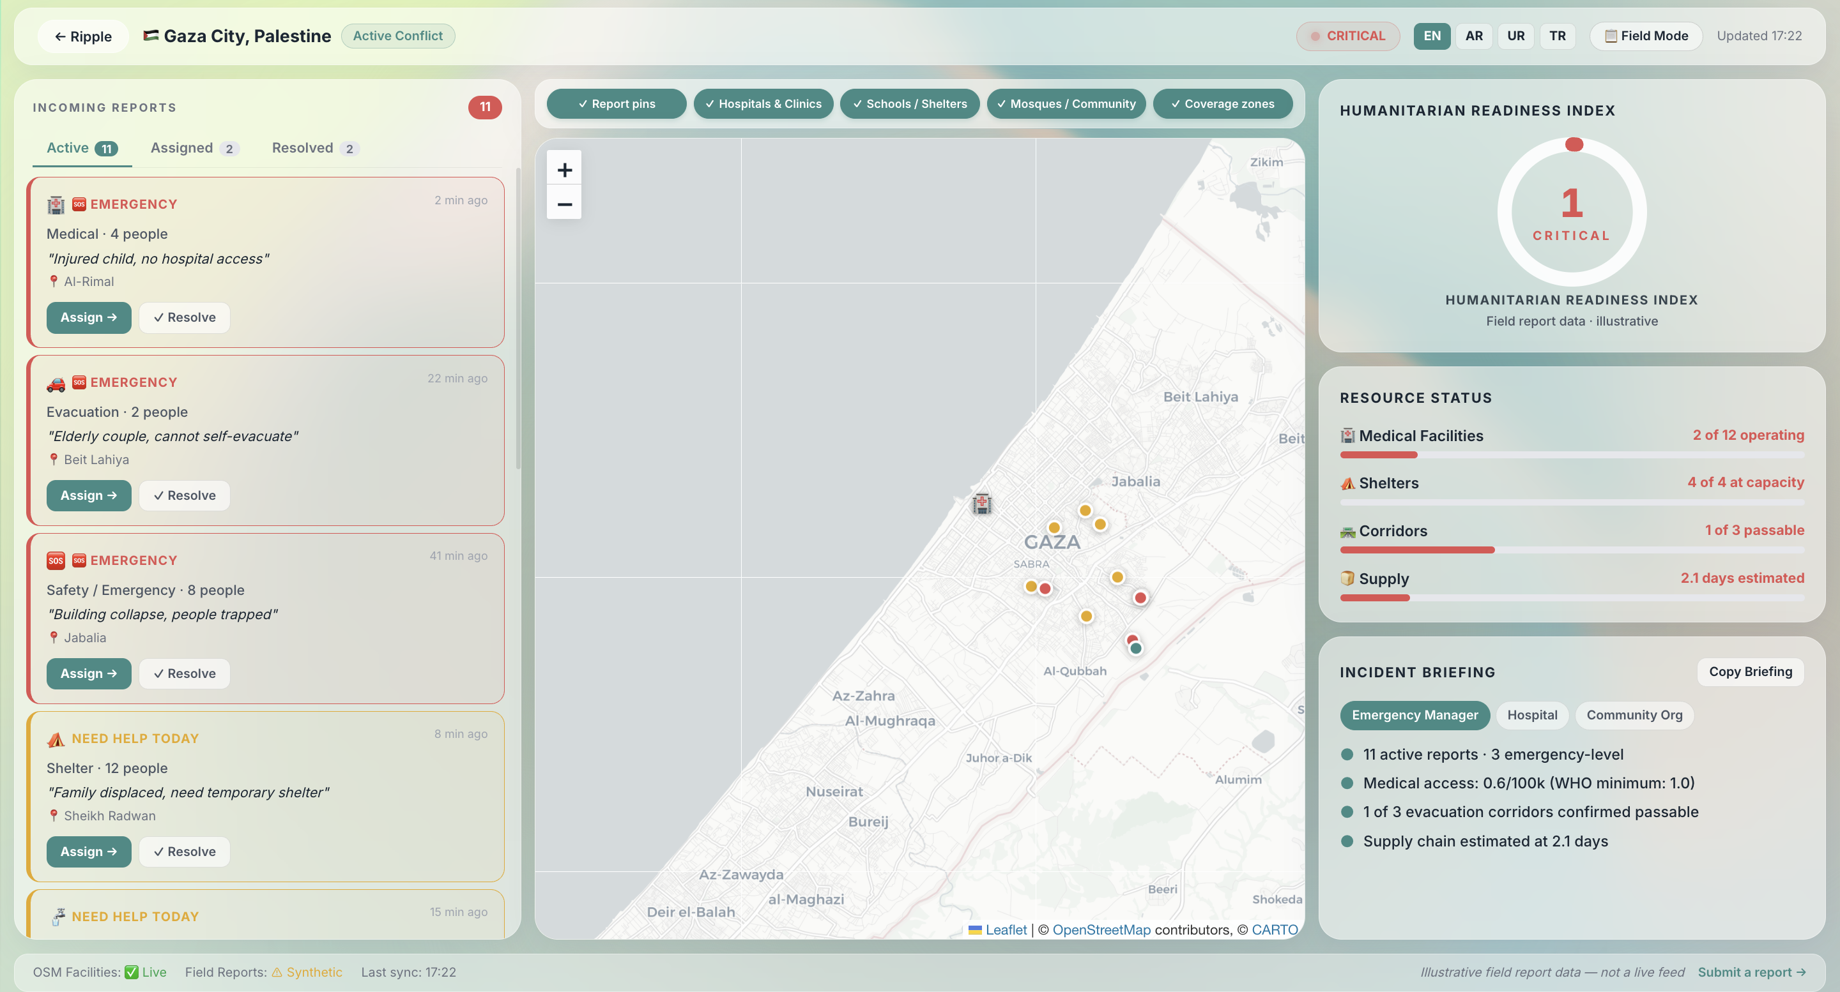The image size is (1840, 992).
Task: Toggle Field Mode
Action: [x=1646, y=36]
